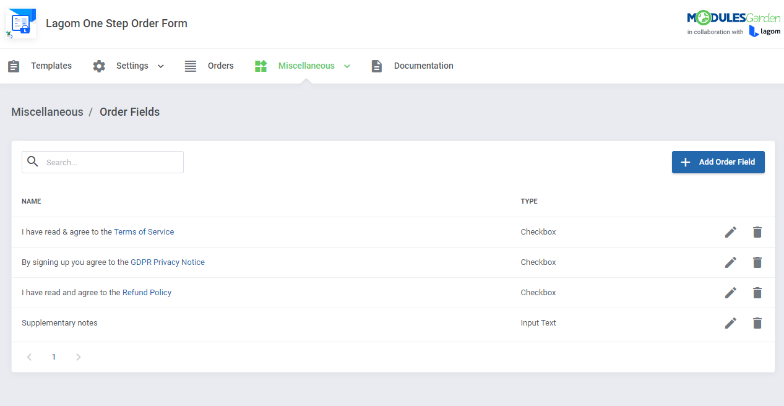
Task: Expand the Miscellaneous dropdown chevron
Action: tap(347, 66)
